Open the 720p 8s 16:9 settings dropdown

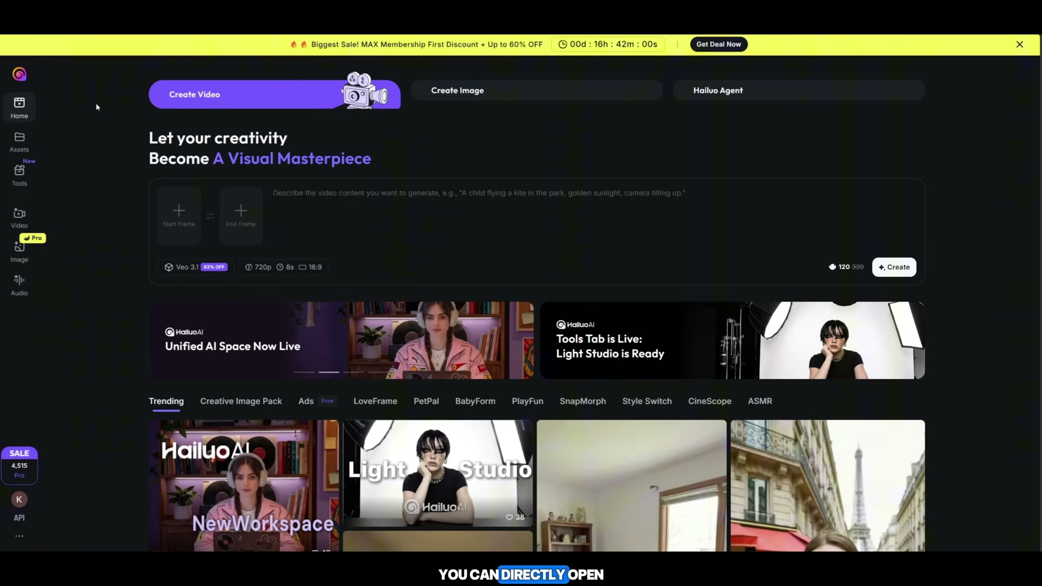pyautogui.click(x=283, y=267)
